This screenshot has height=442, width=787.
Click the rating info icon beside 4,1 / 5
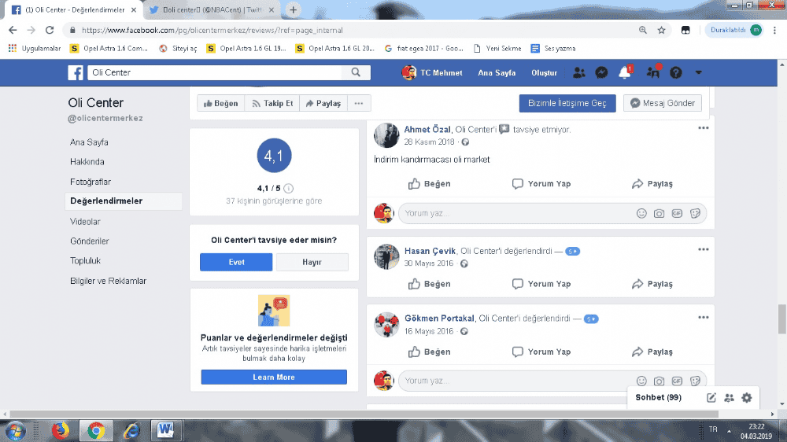[x=288, y=189]
